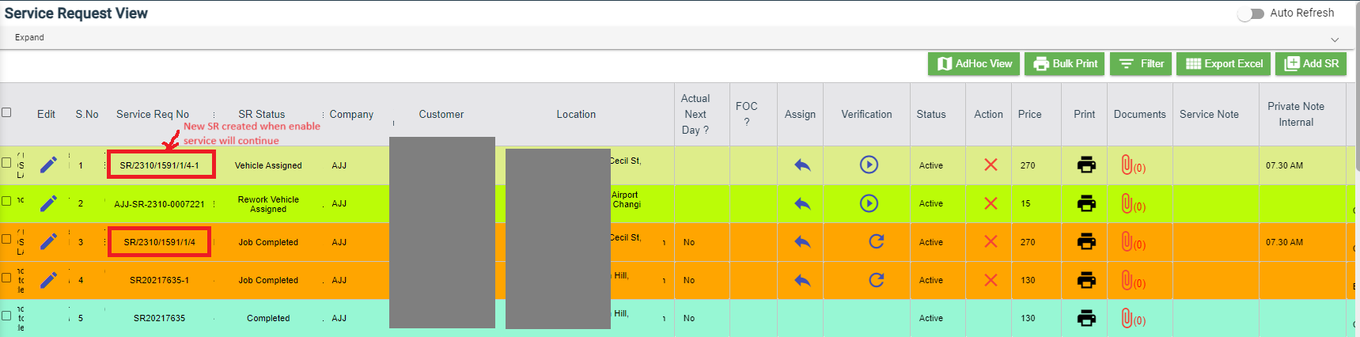Screen dimensions: 1360x337
Task: Click the assign arrow icon in row 2
Action: [x=802, y=203]
